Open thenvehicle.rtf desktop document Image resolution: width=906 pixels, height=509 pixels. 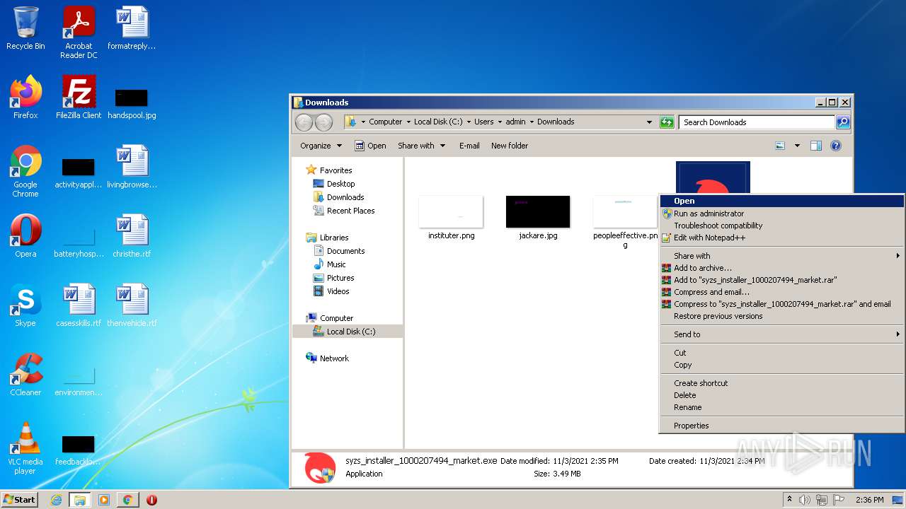point(132,305)
